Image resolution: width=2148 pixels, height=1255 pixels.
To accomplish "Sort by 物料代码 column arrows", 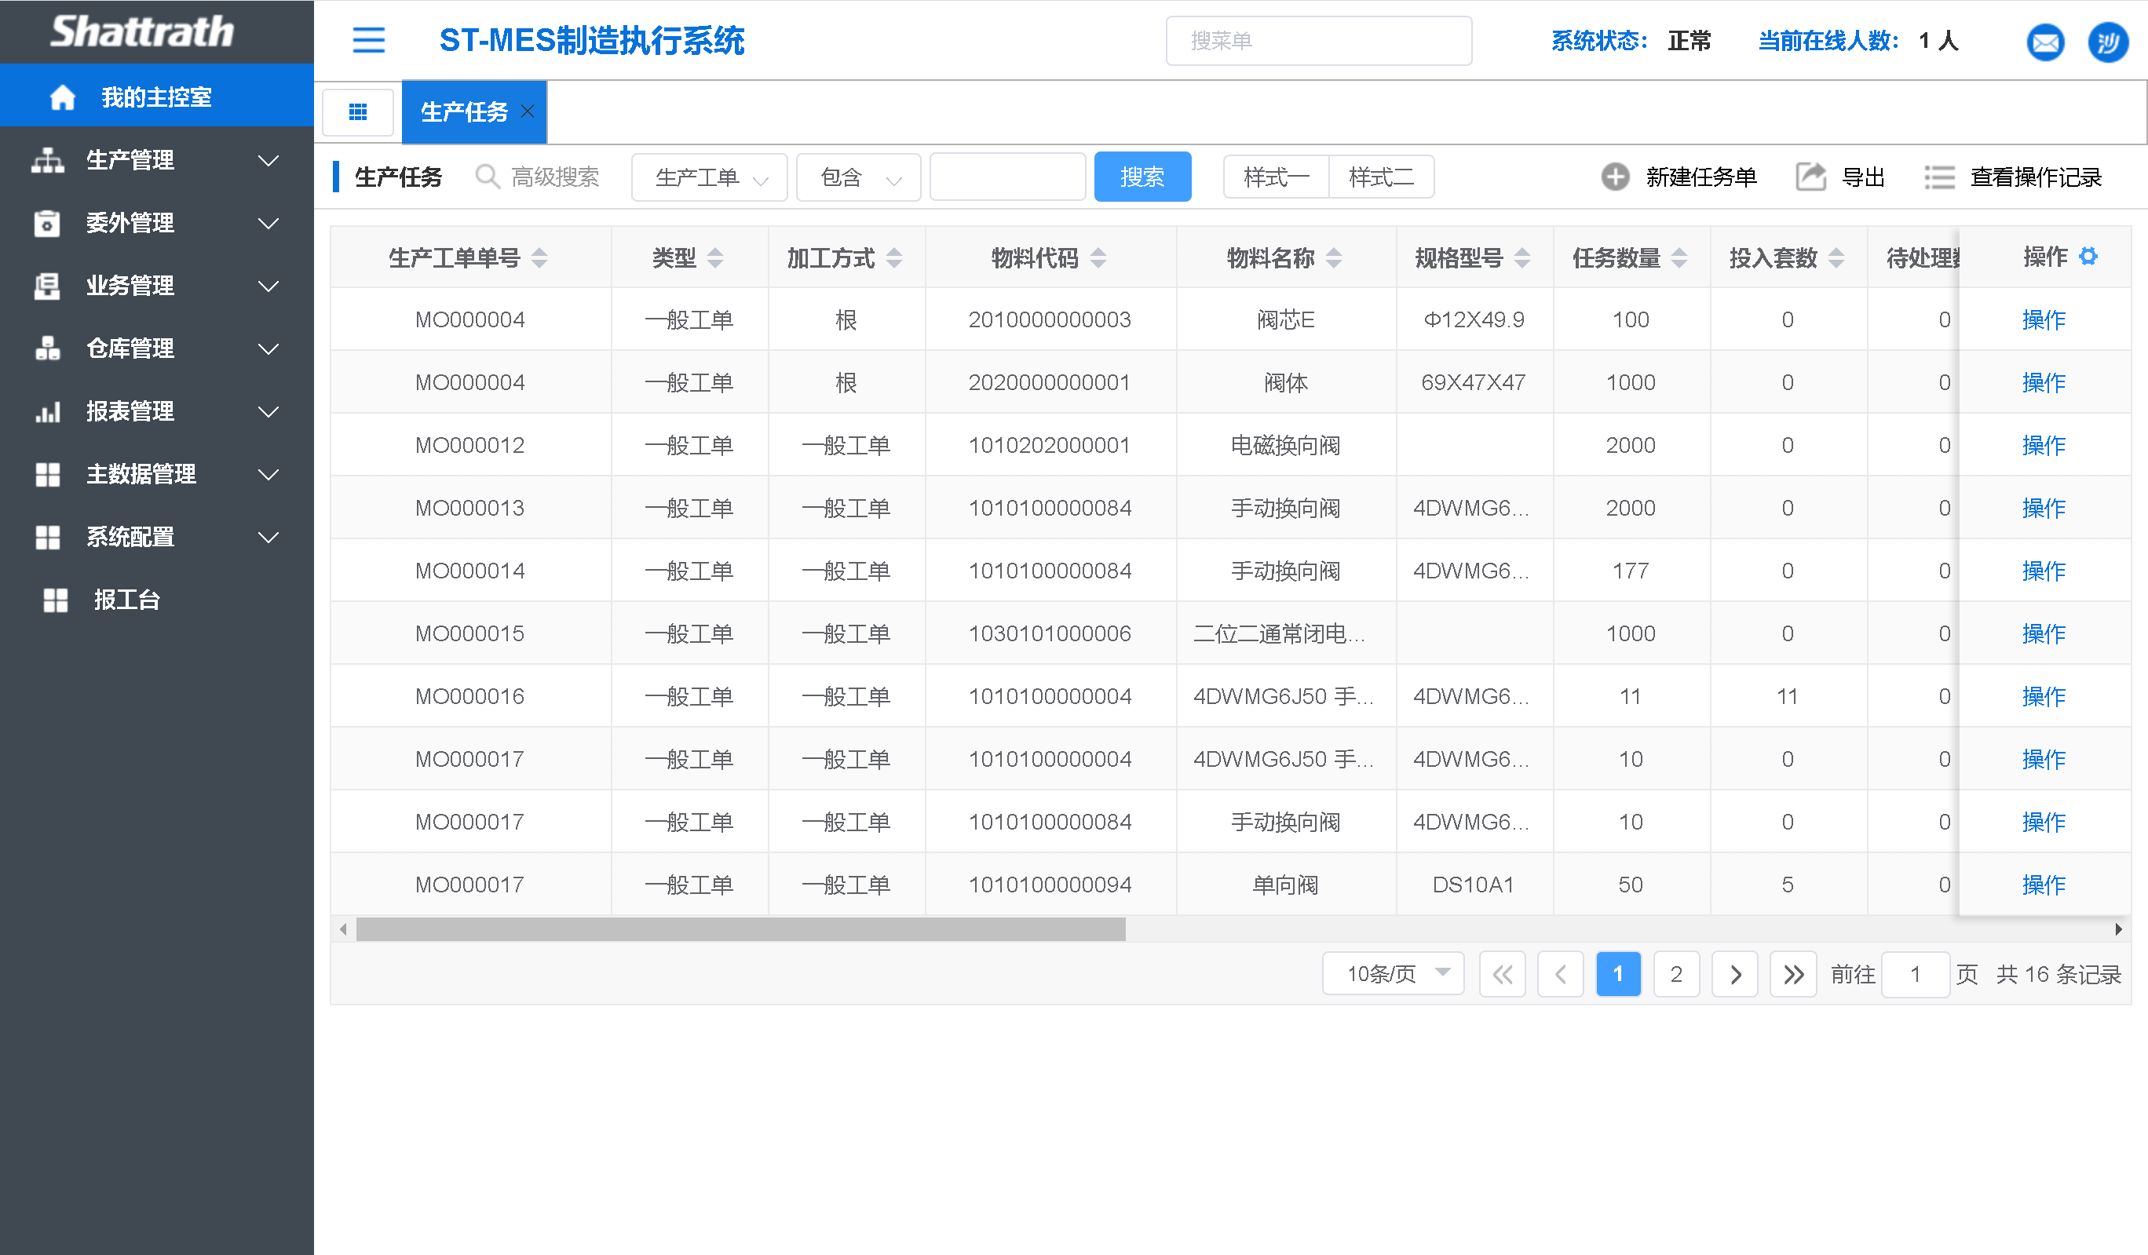I will click(x=1098, y=257).
